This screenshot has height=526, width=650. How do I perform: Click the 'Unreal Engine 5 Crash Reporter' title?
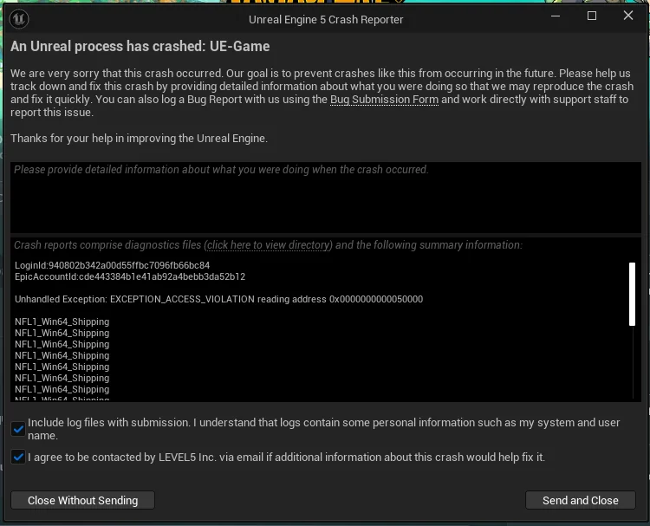click(326, 19)
